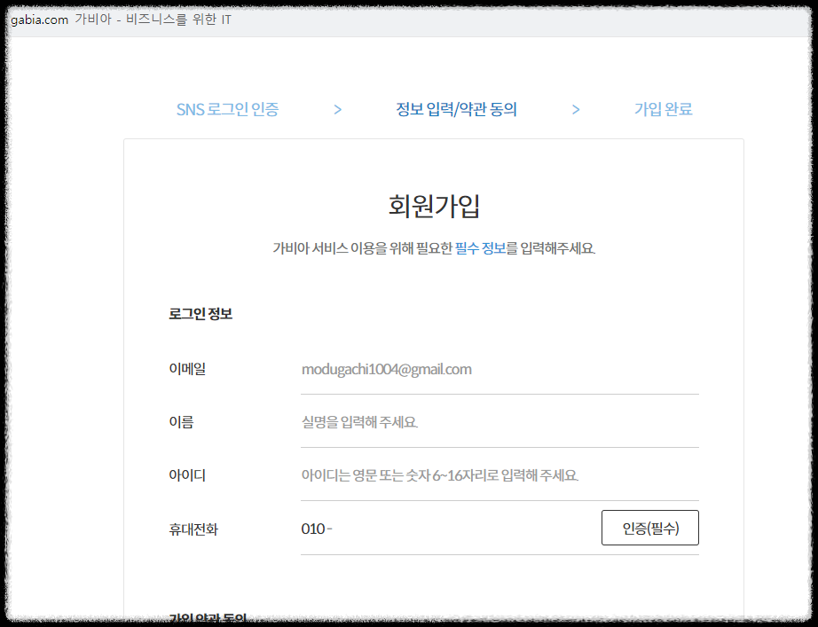Select the 아이디 ID input field
The width and height of the screenshot is (818, 627).
point(497,475)
